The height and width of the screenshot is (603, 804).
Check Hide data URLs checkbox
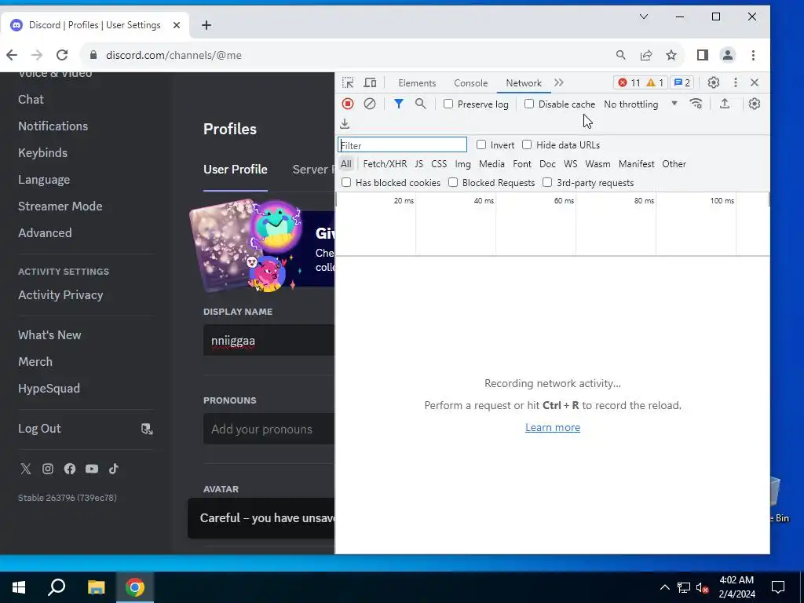(x=527, y=144)
